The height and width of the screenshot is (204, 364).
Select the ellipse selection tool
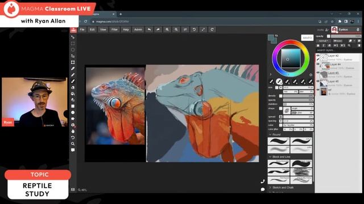tap(73, 50)
